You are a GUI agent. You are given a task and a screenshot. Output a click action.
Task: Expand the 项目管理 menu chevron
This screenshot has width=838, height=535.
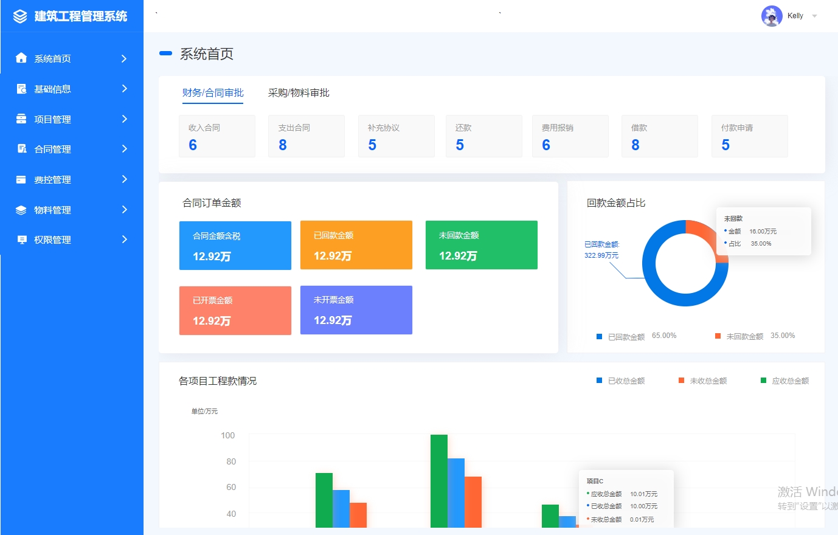click(124, 119)
